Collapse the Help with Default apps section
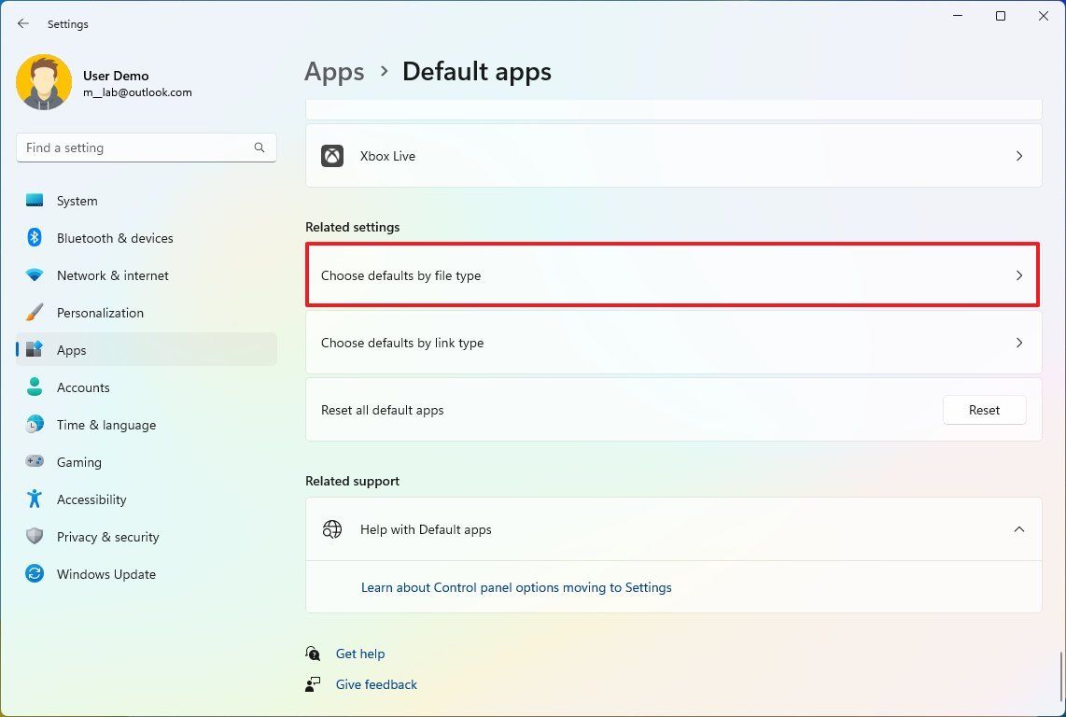Viewport: 1066px width, 717px height. [x=1019, y=529]
